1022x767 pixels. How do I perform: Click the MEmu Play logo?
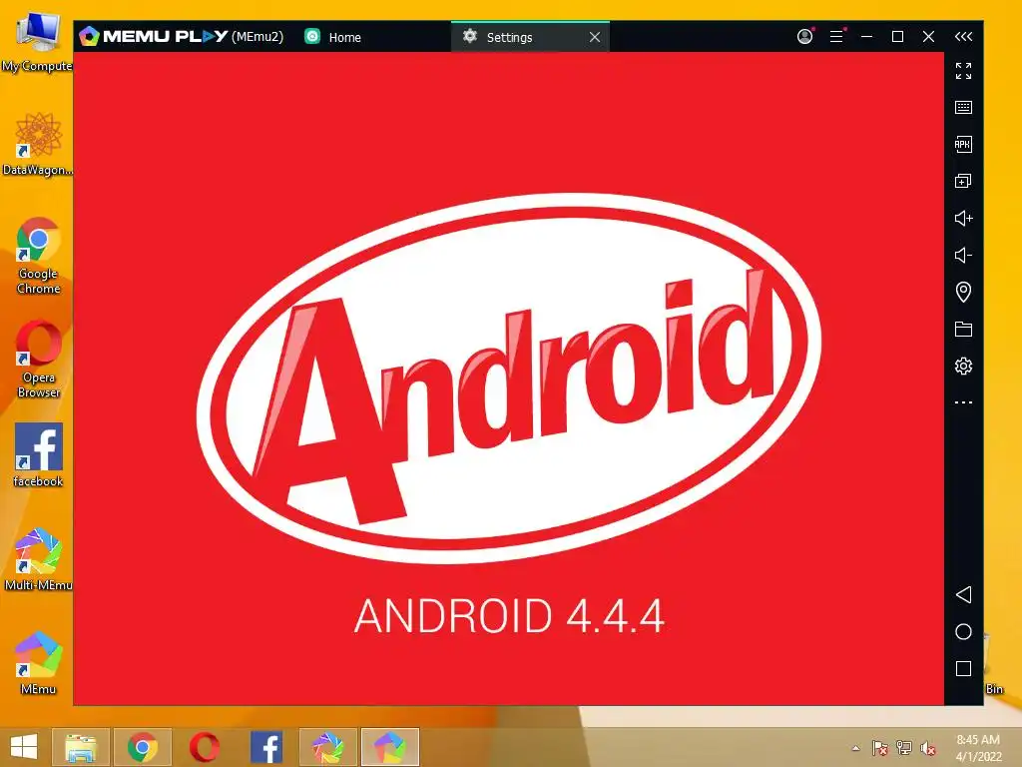tap(154, 37)
